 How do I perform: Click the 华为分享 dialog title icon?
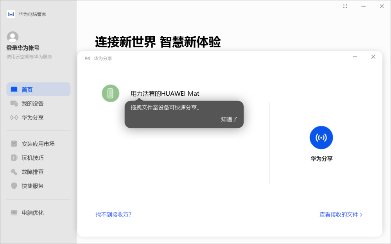click(x=88, y=58)
